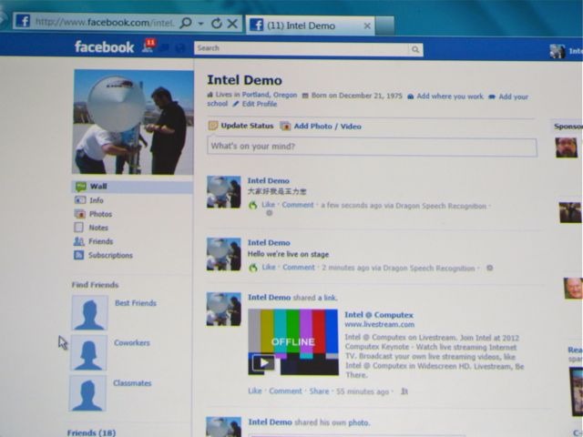Click the Subscriptions icon in sidebar

tap(78, 255)
